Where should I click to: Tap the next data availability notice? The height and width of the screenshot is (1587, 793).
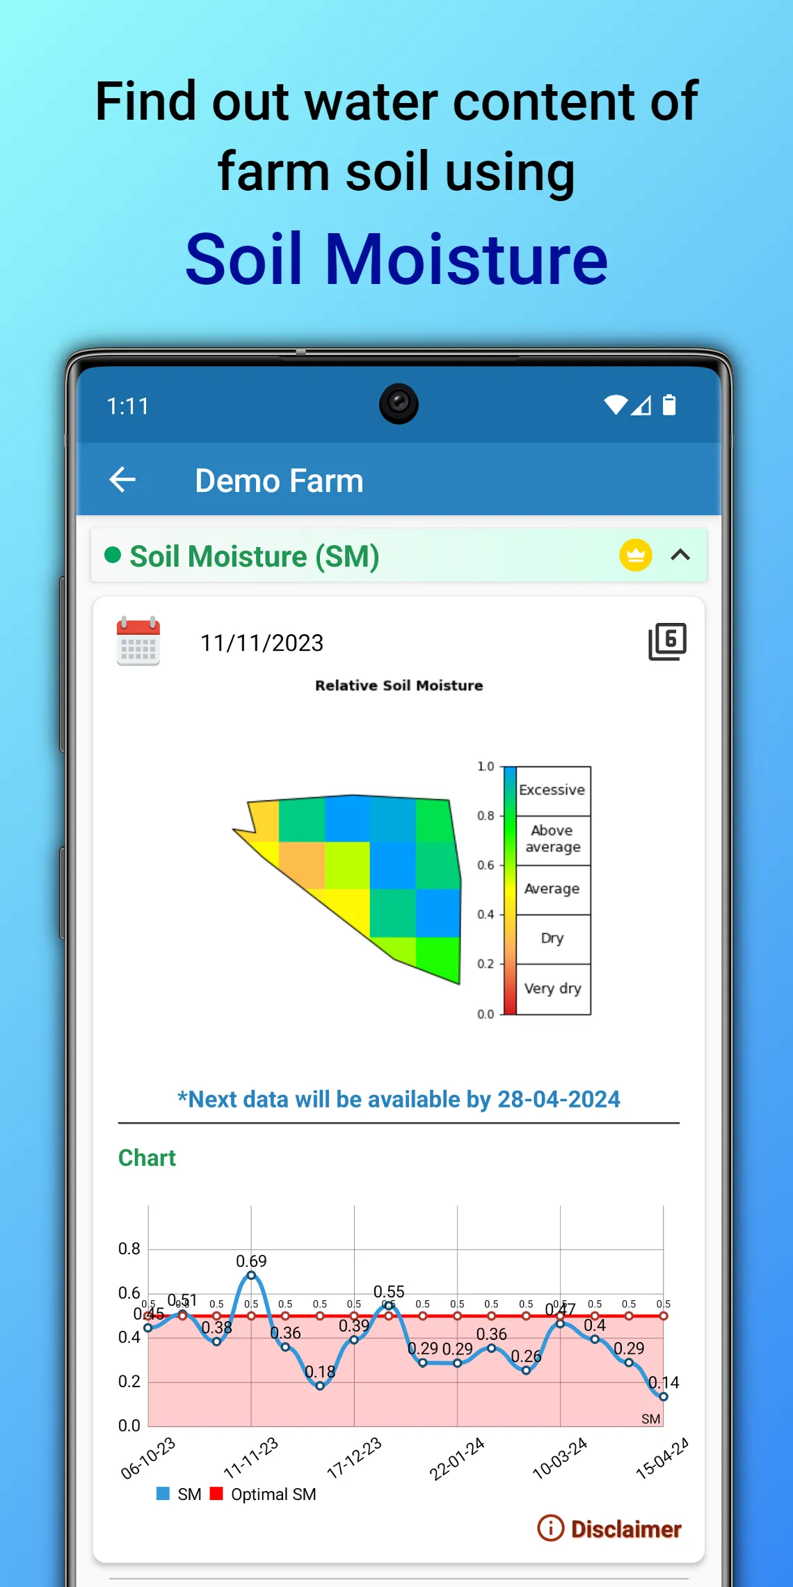(399, 1099)
